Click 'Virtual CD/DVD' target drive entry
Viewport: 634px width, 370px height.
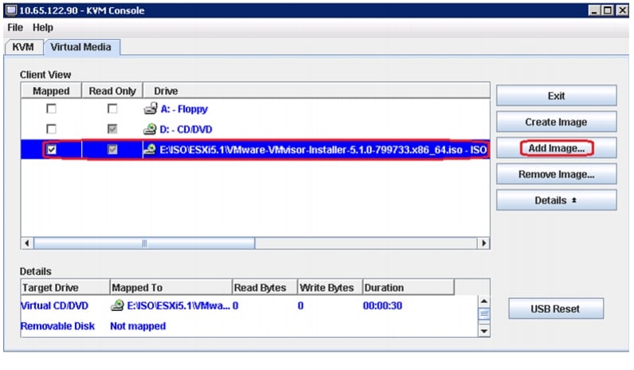click(55, 305)
